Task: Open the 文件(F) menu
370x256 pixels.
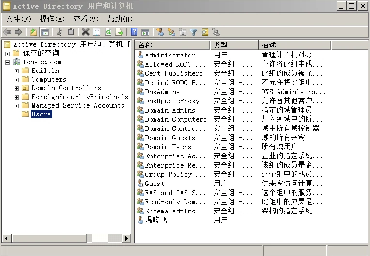Action: pyautogui.click(x=18, y=19)
